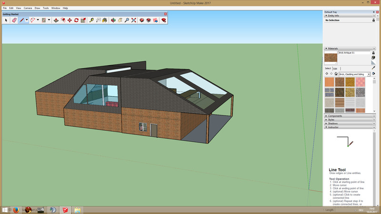Activate the Push/Pull tool
Screen dimensions: 381x214
[x=56, y=20]
